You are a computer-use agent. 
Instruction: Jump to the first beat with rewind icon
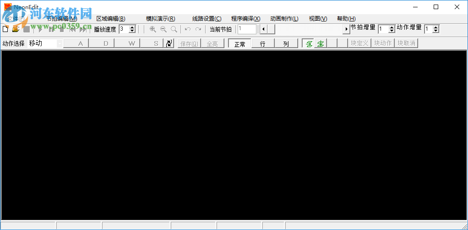click(72, 29)
